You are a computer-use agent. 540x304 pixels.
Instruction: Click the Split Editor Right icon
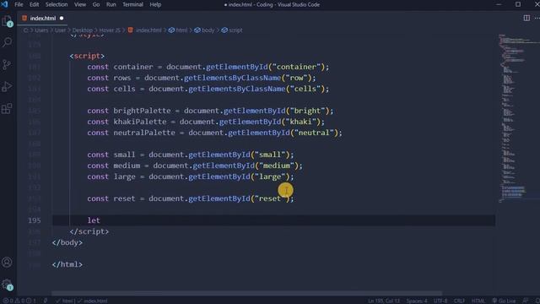coord(526,18)
